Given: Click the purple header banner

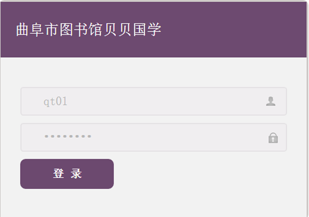Looking at the screenshot, I should 153,29.
